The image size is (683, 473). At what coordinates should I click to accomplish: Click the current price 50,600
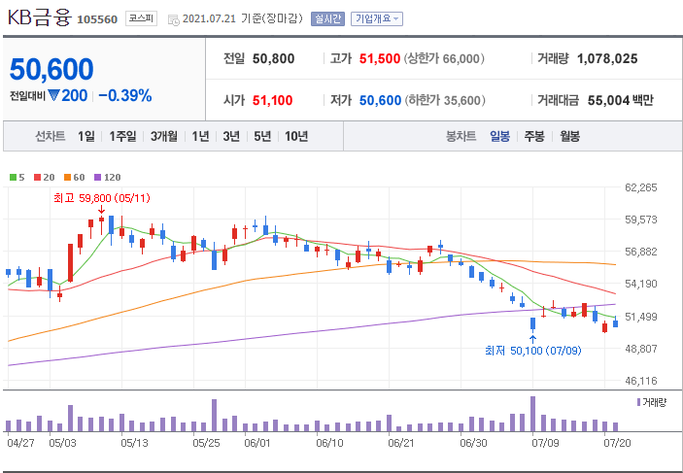click(x=51, y=69)
